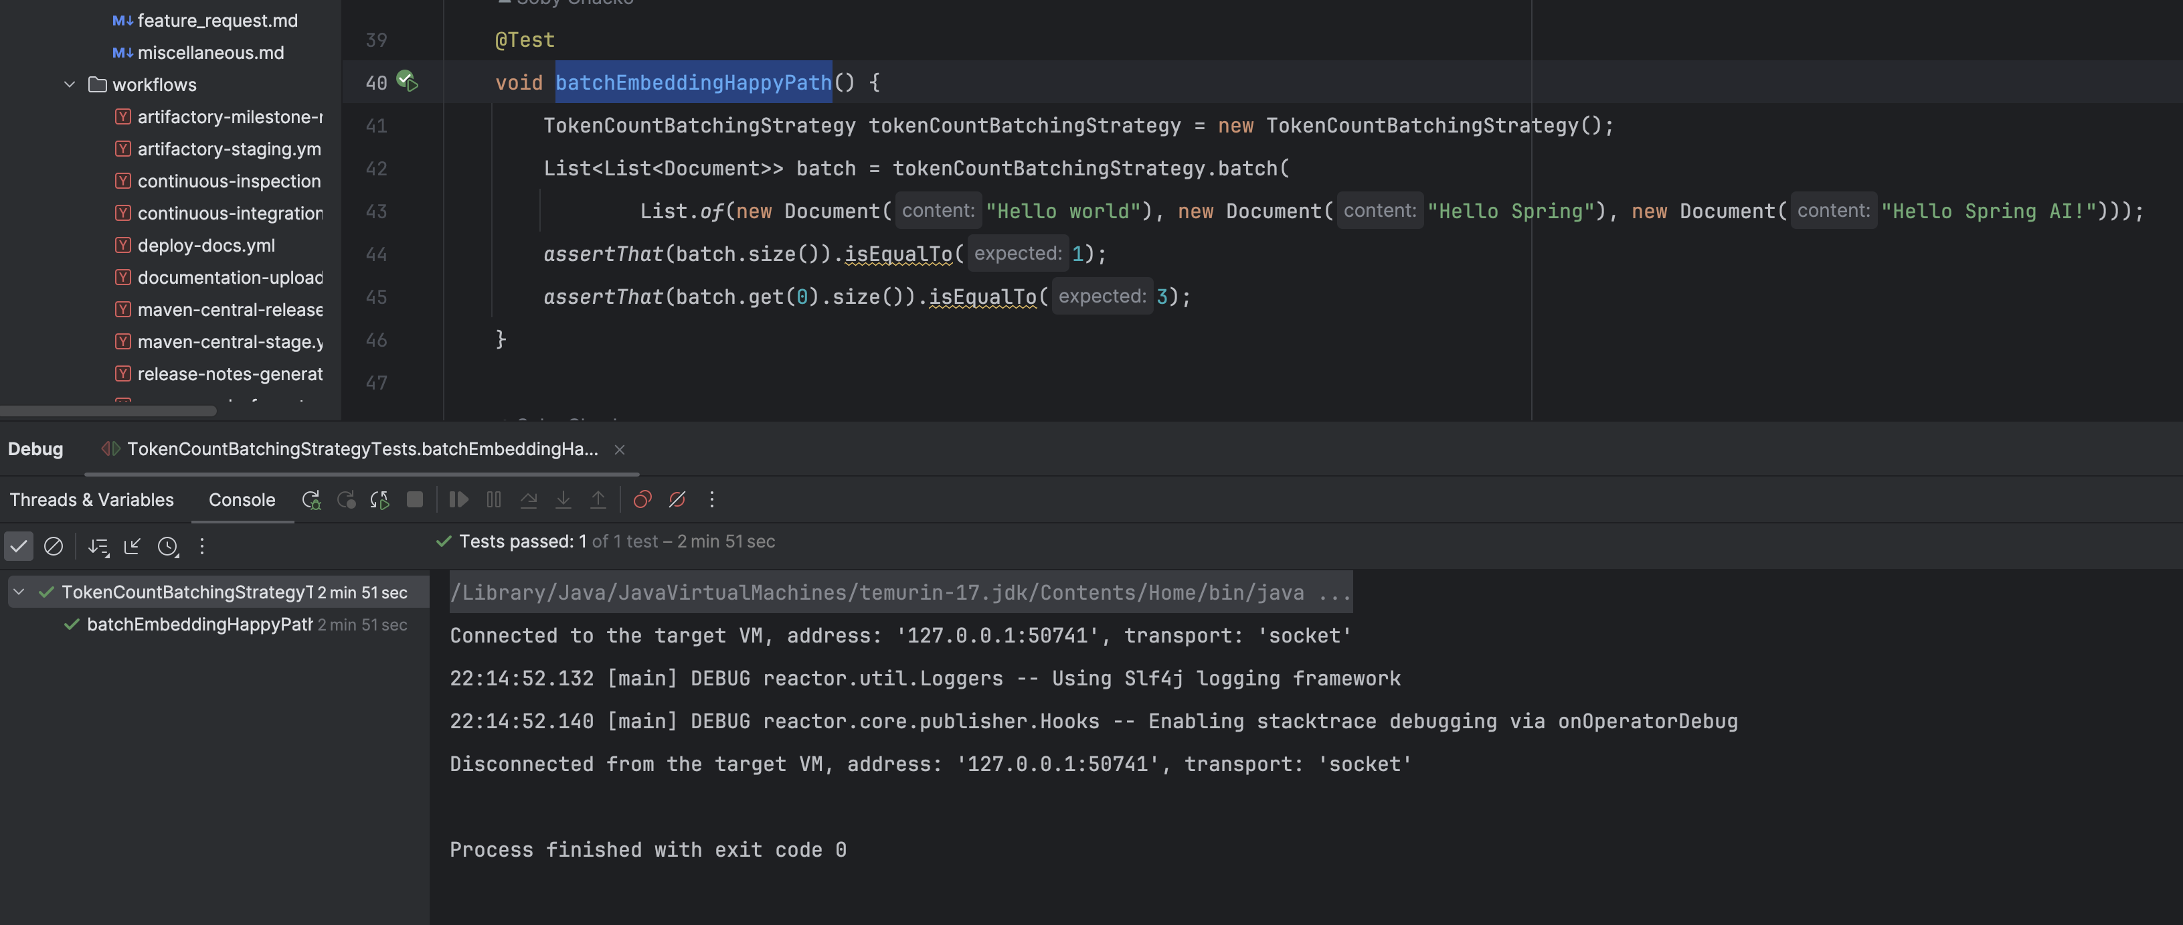Collapse the workflows folder chevron
The height and width of the screenshot is (925, 2183).
click(70, 84)
